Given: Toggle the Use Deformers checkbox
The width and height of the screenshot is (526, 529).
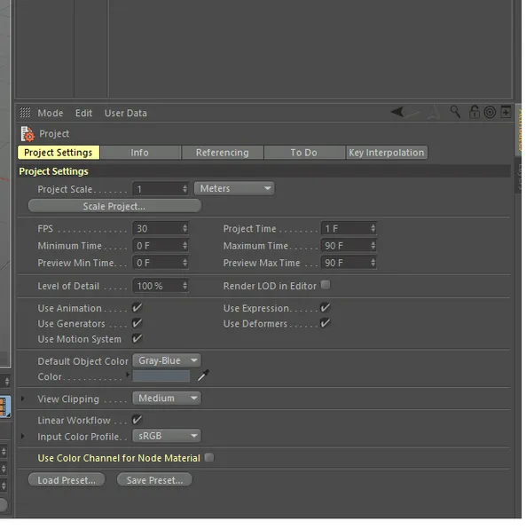Looking at the screenshot, I should [x=325, y=323].
